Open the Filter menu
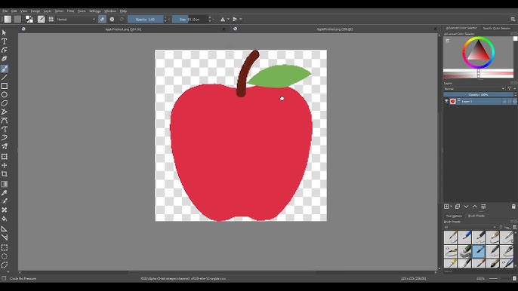 point(71,11)
